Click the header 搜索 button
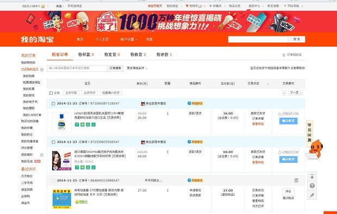This screenshot has width=337, height=214. click(297, 39)
